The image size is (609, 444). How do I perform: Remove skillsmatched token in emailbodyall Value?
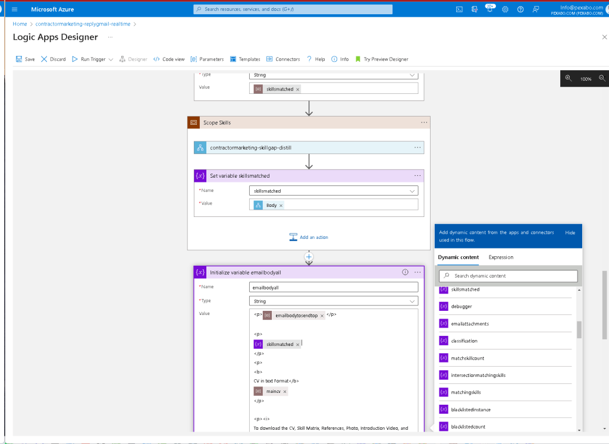click(298, 345)
